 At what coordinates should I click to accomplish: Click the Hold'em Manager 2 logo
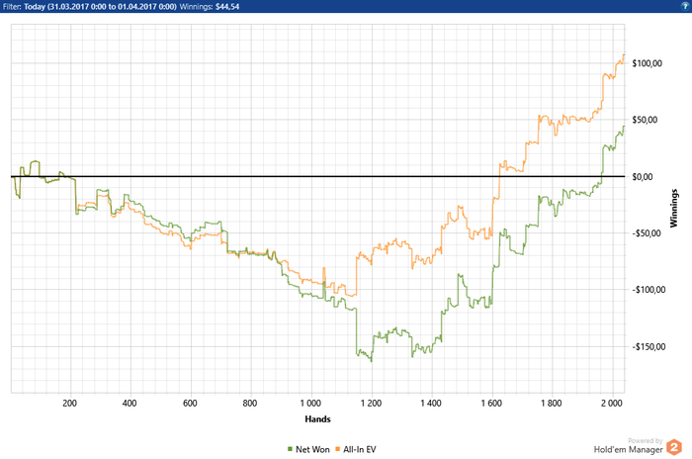pos(674,447)
